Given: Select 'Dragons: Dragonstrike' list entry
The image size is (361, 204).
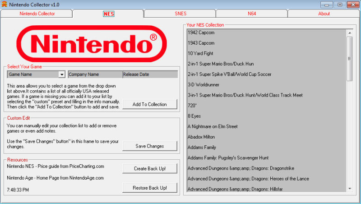Looking at the screenshot, I should click(x=241, y=168).
